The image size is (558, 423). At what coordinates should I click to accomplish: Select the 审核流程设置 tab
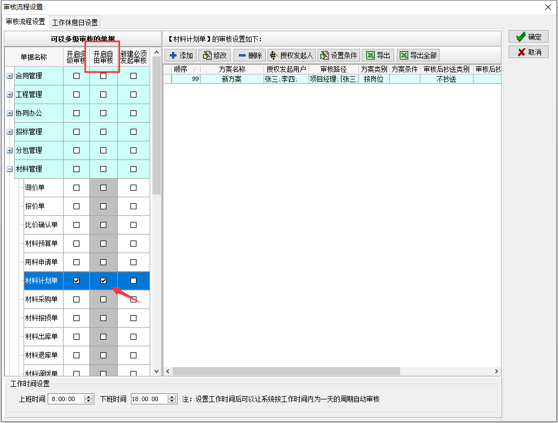coord(25,22)
